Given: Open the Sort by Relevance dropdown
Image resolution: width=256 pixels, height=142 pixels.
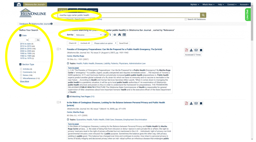Looking at the screenshot, I should pyautogui.click(x=88, y=35).
